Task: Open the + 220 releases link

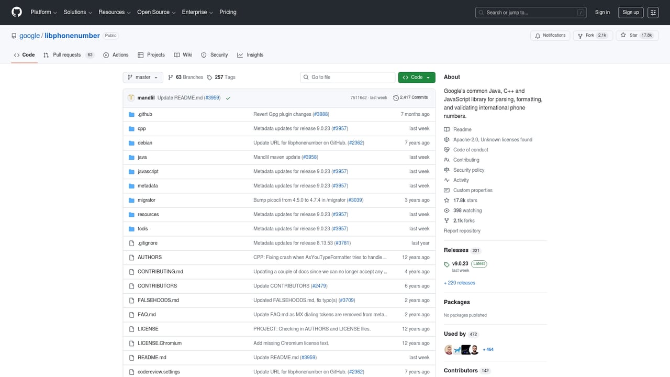Action: tap(460, 283)
